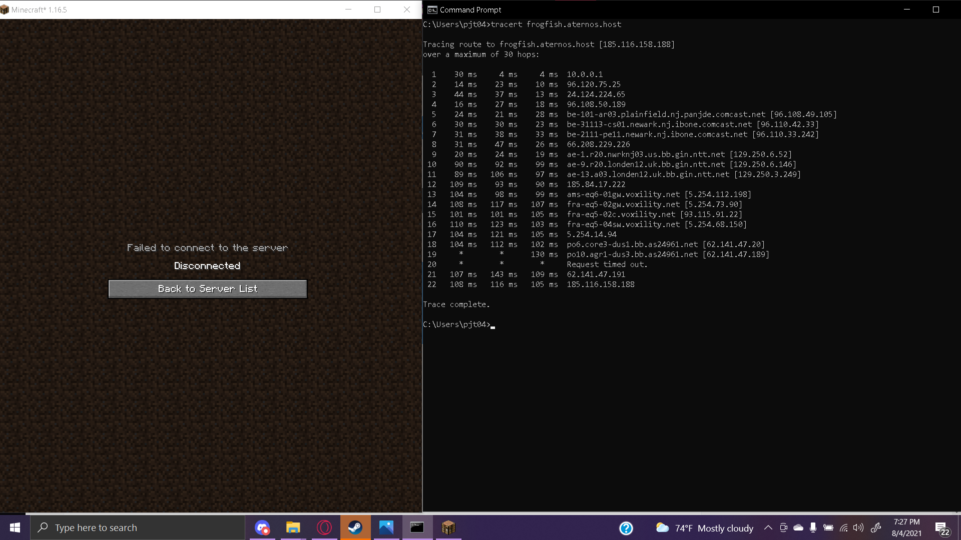The image size is (961, 540).
Task: Click the 'Request timed out.' line
Action: click(607, 264)
